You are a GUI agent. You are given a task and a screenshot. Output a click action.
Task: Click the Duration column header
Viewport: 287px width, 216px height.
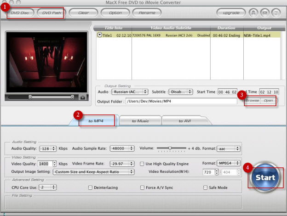coord(227,28)
